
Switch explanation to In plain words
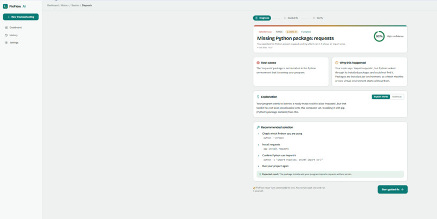[x=381, y=97]
